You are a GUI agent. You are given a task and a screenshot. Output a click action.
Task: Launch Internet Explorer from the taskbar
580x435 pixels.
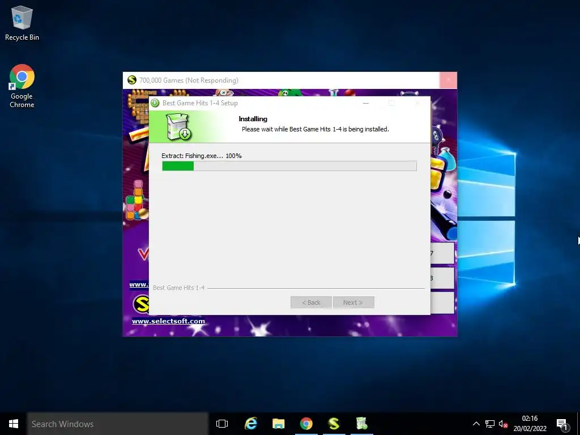point(251,424)
